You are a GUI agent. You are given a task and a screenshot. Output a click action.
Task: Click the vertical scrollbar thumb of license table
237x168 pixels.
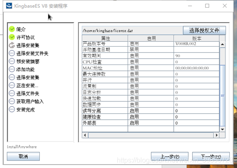coord(222,95)
